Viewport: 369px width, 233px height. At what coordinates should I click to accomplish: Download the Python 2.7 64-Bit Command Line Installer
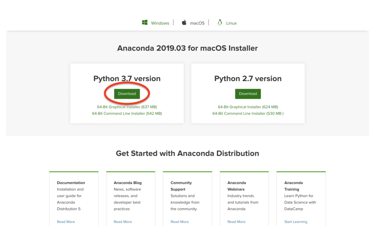click(248, 113)
